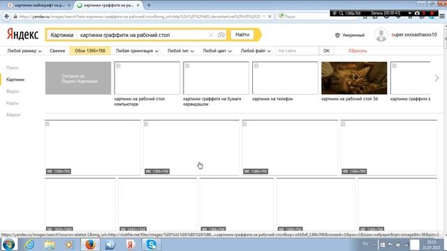Open Поиск in the left sidebar
The image size is (447, 251).
point(13,68)
